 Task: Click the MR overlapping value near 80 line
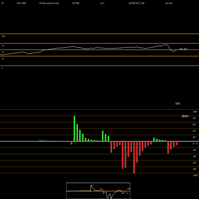pos(185,116)
